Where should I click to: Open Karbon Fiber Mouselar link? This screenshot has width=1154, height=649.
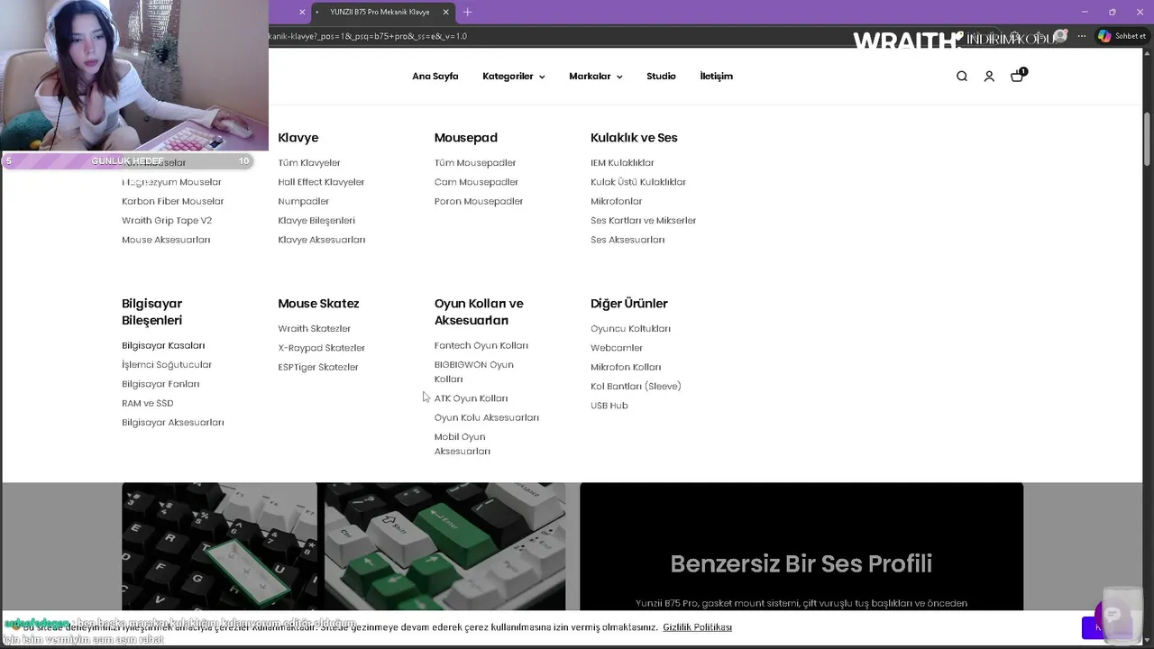click(173, 201)
